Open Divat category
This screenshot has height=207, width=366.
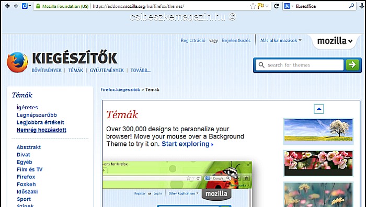pos(24,155)
